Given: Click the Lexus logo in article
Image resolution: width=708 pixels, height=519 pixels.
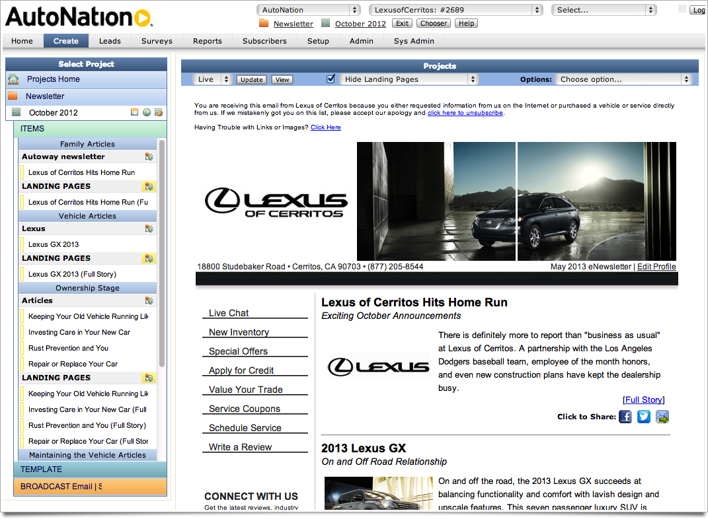Looking at the screenshot, I should [x=378, y=367].
